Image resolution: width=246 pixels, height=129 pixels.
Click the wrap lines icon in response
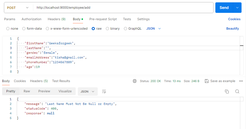[x=104, y=92]
